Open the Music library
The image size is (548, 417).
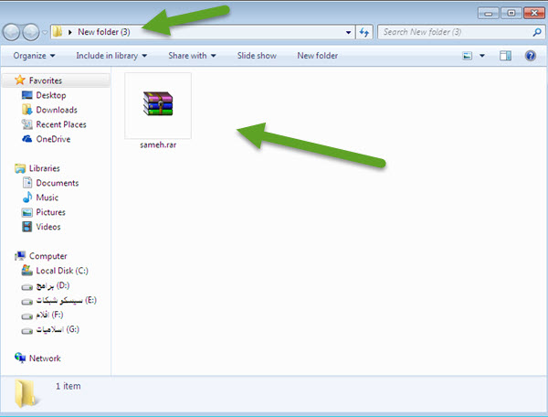[x=47, y=198]
